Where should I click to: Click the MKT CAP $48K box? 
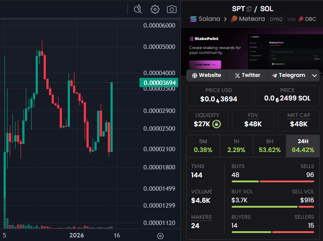[298, 120]
